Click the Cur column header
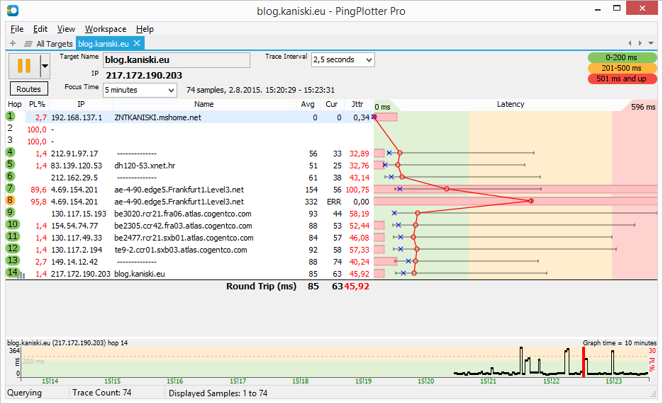The width and height of the screenshot is (663, 404). click(332, 104)
